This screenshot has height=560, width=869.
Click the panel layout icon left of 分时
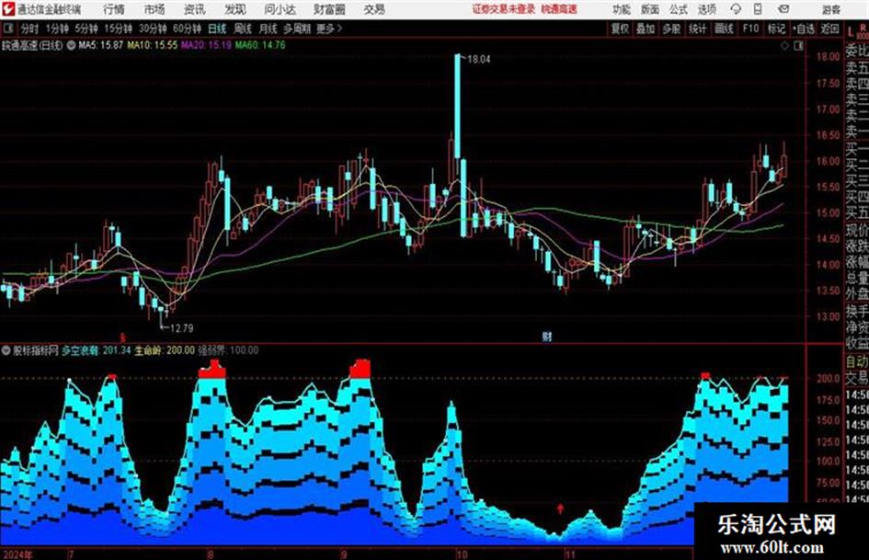(7, 29)
